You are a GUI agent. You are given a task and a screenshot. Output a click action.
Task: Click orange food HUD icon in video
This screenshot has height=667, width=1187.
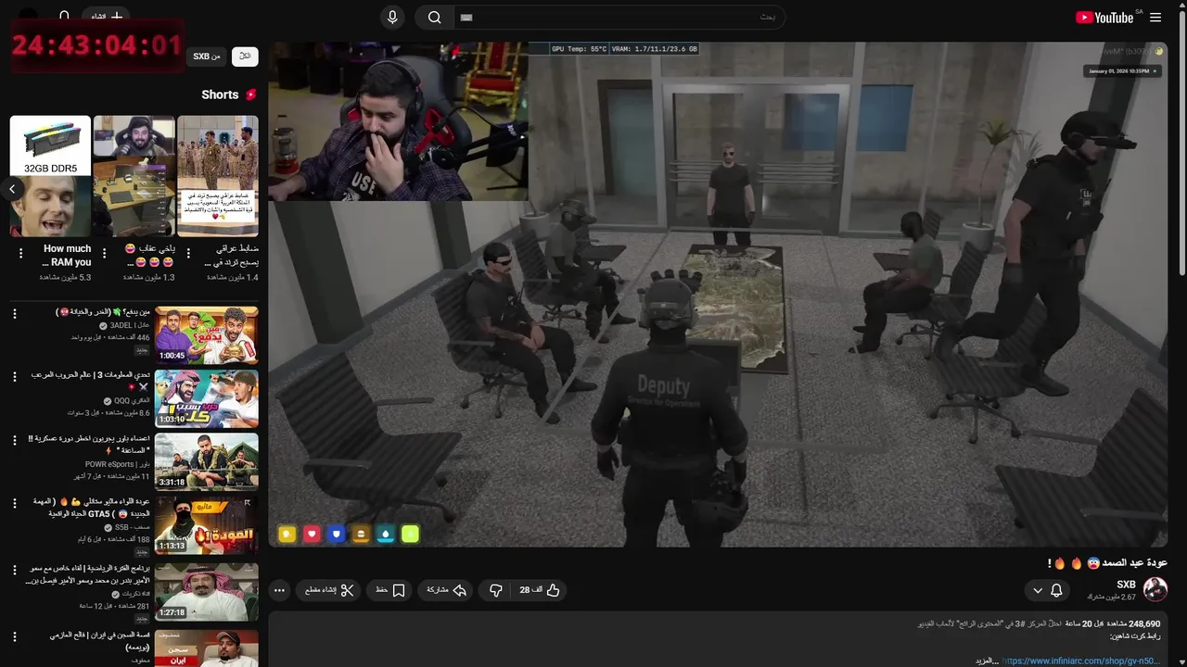361,534
